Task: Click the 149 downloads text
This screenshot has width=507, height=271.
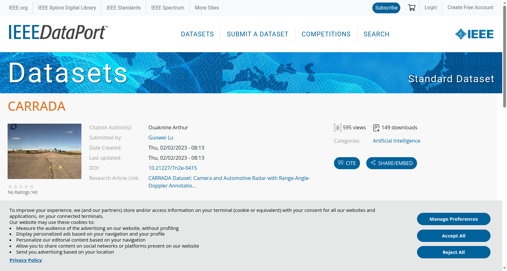Action: pyautogui.click(x=399, y=127)
